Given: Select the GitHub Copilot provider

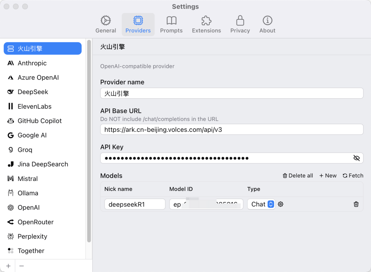Looking at the screenshot, I should 40,121.
